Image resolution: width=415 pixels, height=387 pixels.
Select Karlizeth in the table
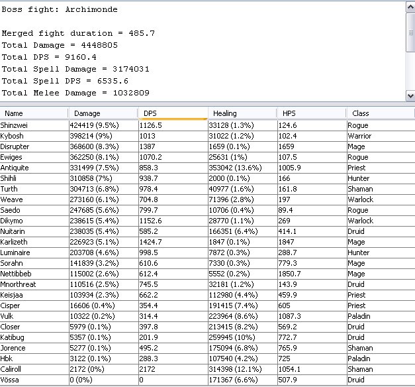pyautogui.click(x=14, y=242)
